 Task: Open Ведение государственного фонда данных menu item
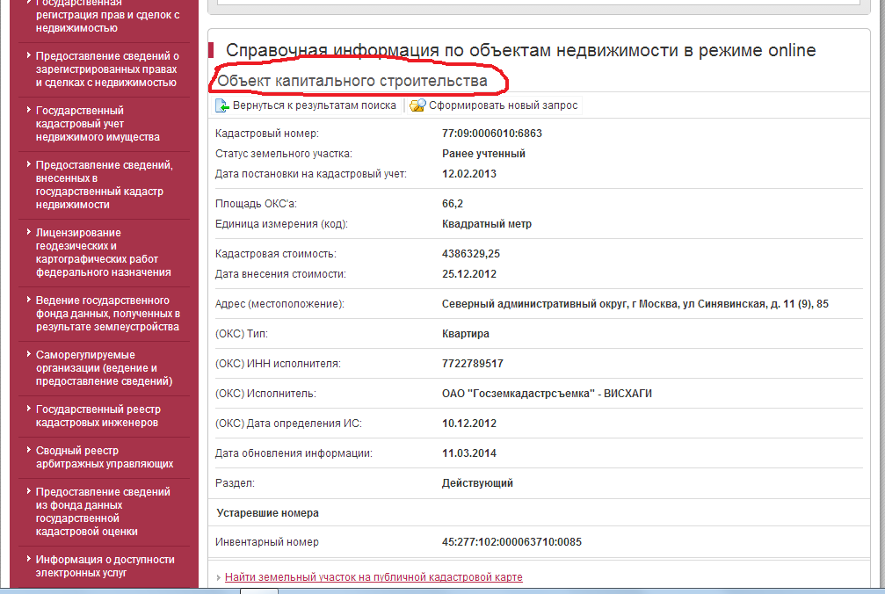point(107,314)
